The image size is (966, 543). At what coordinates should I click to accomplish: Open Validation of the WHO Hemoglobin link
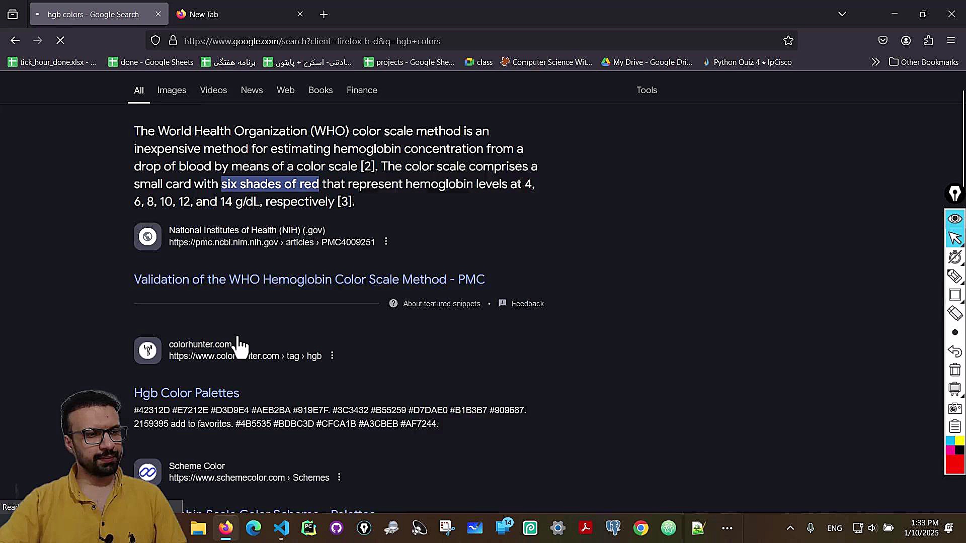(309, 280)
